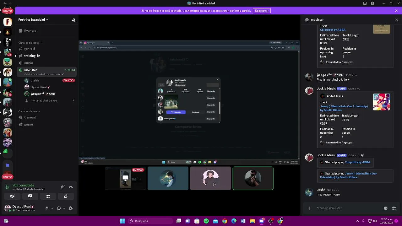Screen dimensions: 402x226
Task: Launch Spotify from the taskbar
Action: (x=206, y=221)
